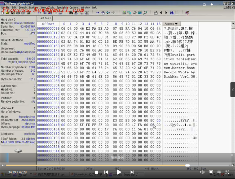Screen dimensions: 235x179
Task: Click the hex editor scrollbar up arrow
Action: click(x=233, y=24)
